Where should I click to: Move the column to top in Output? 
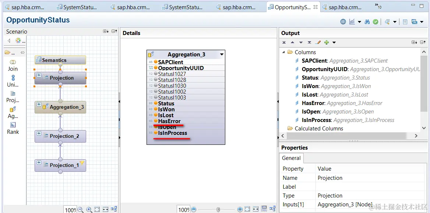(x=284, y=42)
